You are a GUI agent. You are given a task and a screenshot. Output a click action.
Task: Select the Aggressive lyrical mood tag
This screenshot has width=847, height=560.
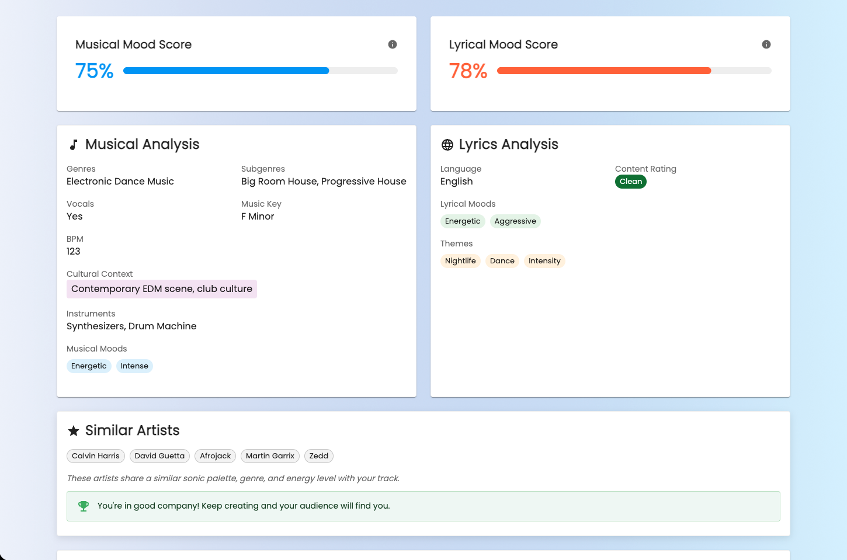click(x=515, y=221)
